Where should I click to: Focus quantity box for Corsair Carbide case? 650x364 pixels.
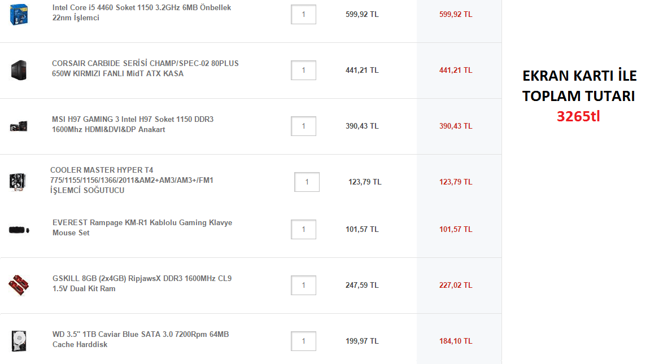click(303, 70)
